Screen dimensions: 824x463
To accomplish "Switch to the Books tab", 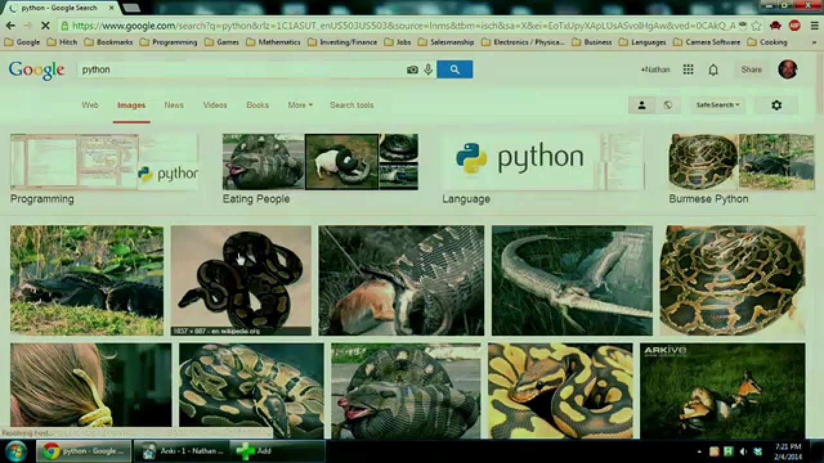I will [257, 105].
